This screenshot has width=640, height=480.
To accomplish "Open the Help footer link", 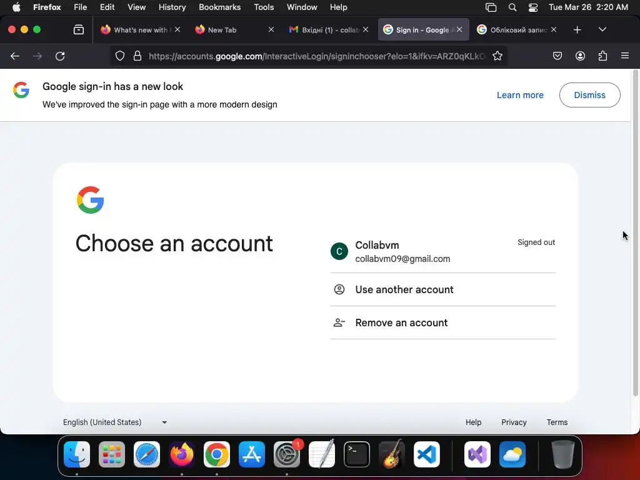I will (474, 422).
